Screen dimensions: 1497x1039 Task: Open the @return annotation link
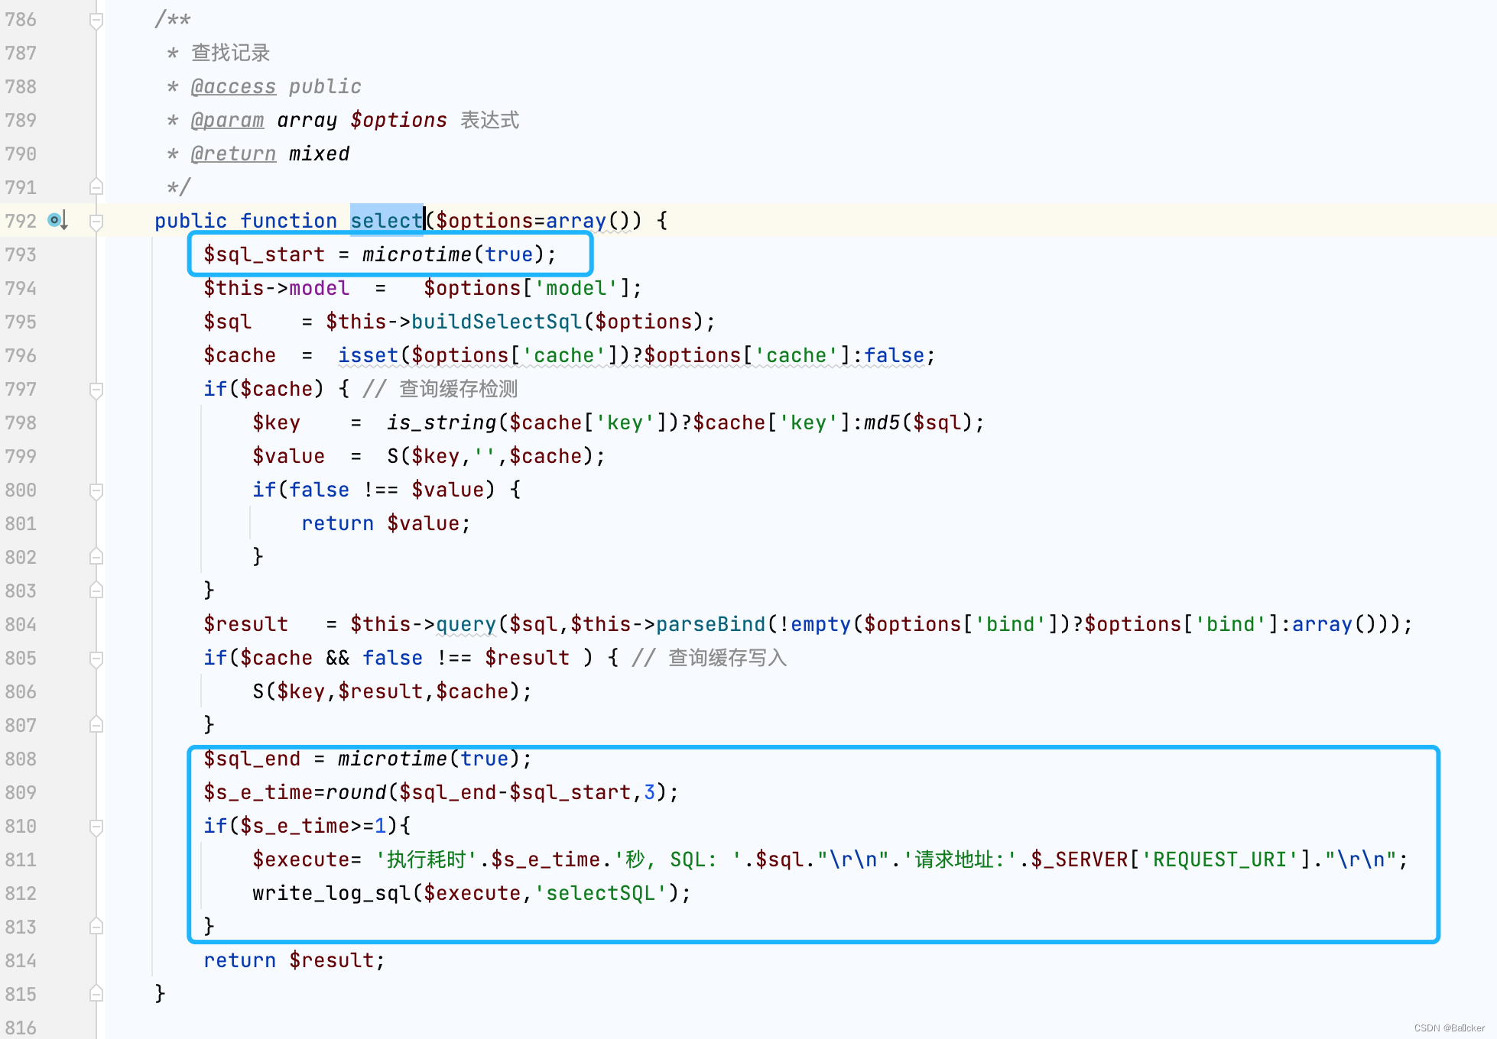pos(232,154)
